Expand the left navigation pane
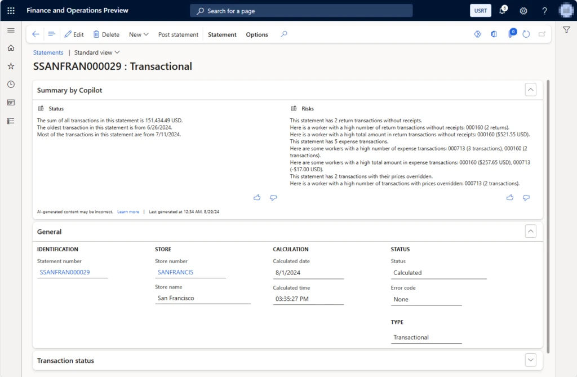Image resolution: width=577 pixels, height=377 pixels. coord(10,30)
